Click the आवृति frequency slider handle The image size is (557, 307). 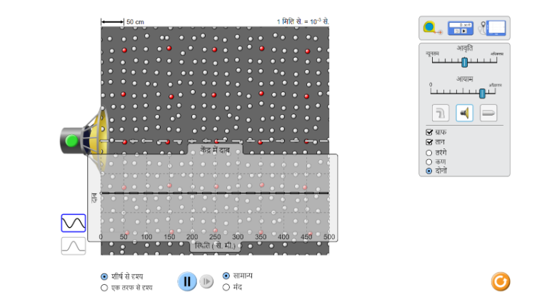pyautogui.click(x=464, y=63)
